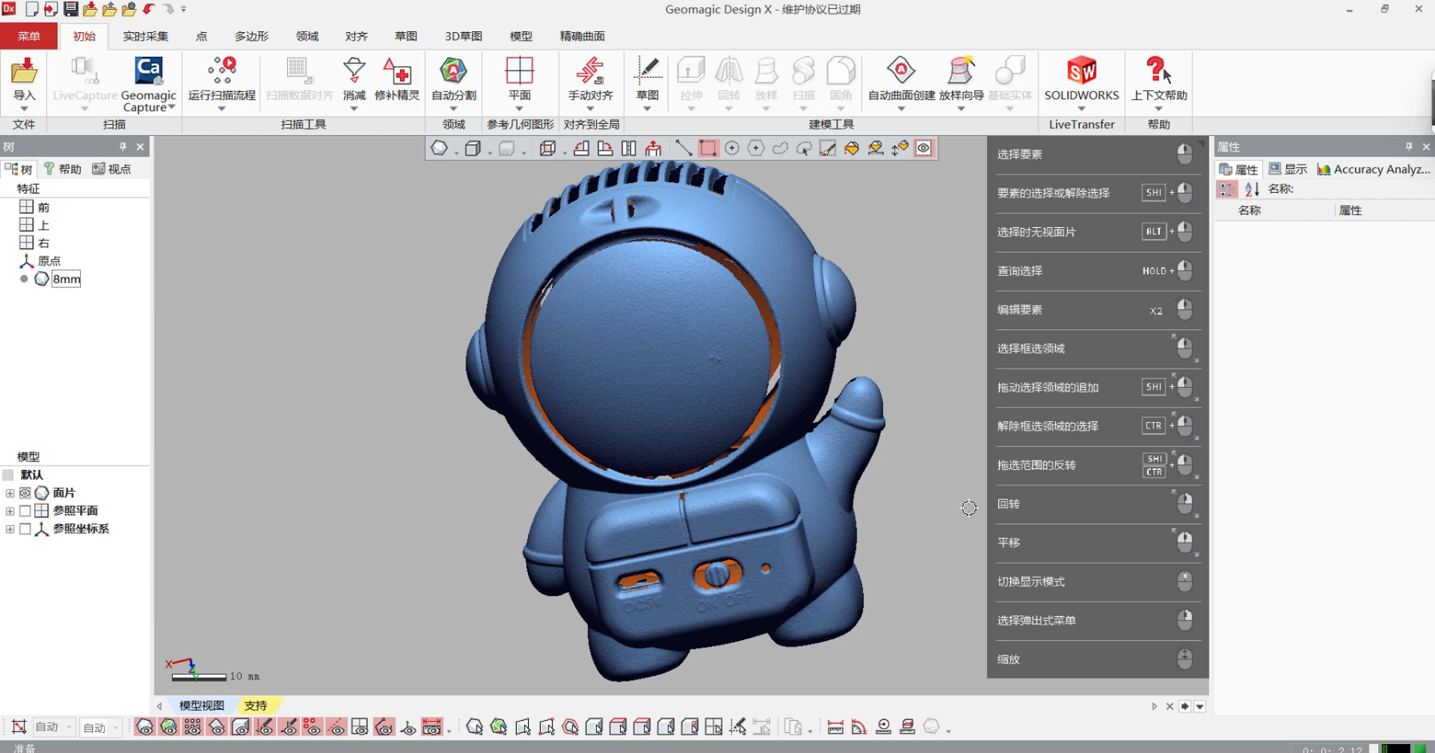The width and height of the screenshot is (1435, 753).
Task: Select the 修补精灵 healing wizard icon
Action: point(396,72)
